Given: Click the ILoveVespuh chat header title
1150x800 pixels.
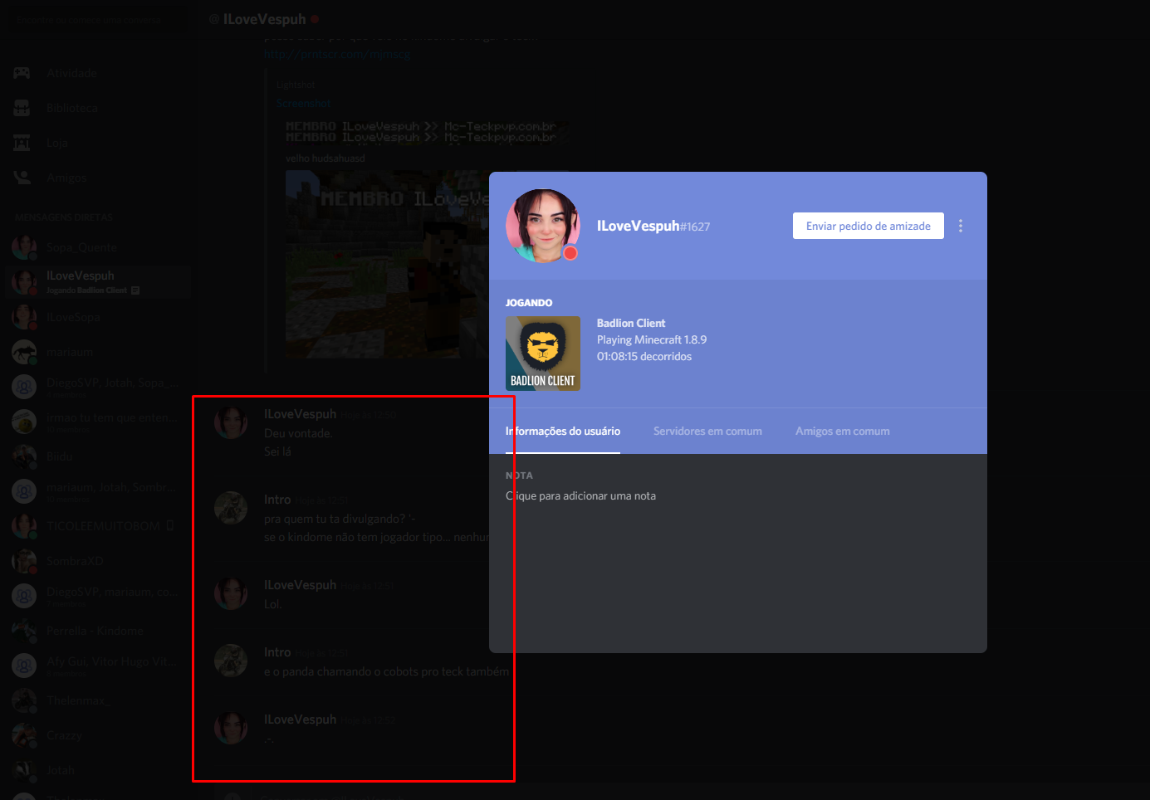Looking at the screenshot, I should click(x=264, y=19).
